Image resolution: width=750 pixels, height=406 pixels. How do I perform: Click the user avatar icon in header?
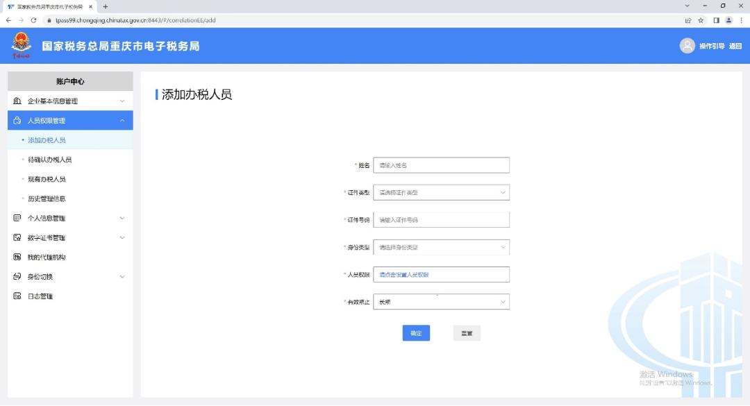click(x=687, y=46)
